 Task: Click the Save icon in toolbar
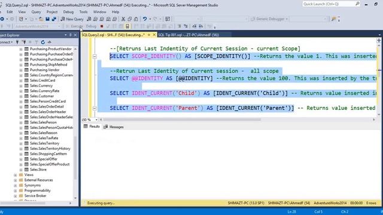pos(48,19)
